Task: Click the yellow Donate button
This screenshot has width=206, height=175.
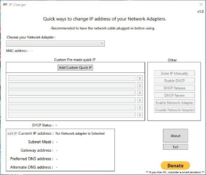Action: coord(175,165)
